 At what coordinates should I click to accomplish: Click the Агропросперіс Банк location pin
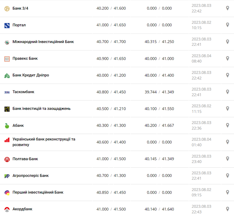coord(227,176)
